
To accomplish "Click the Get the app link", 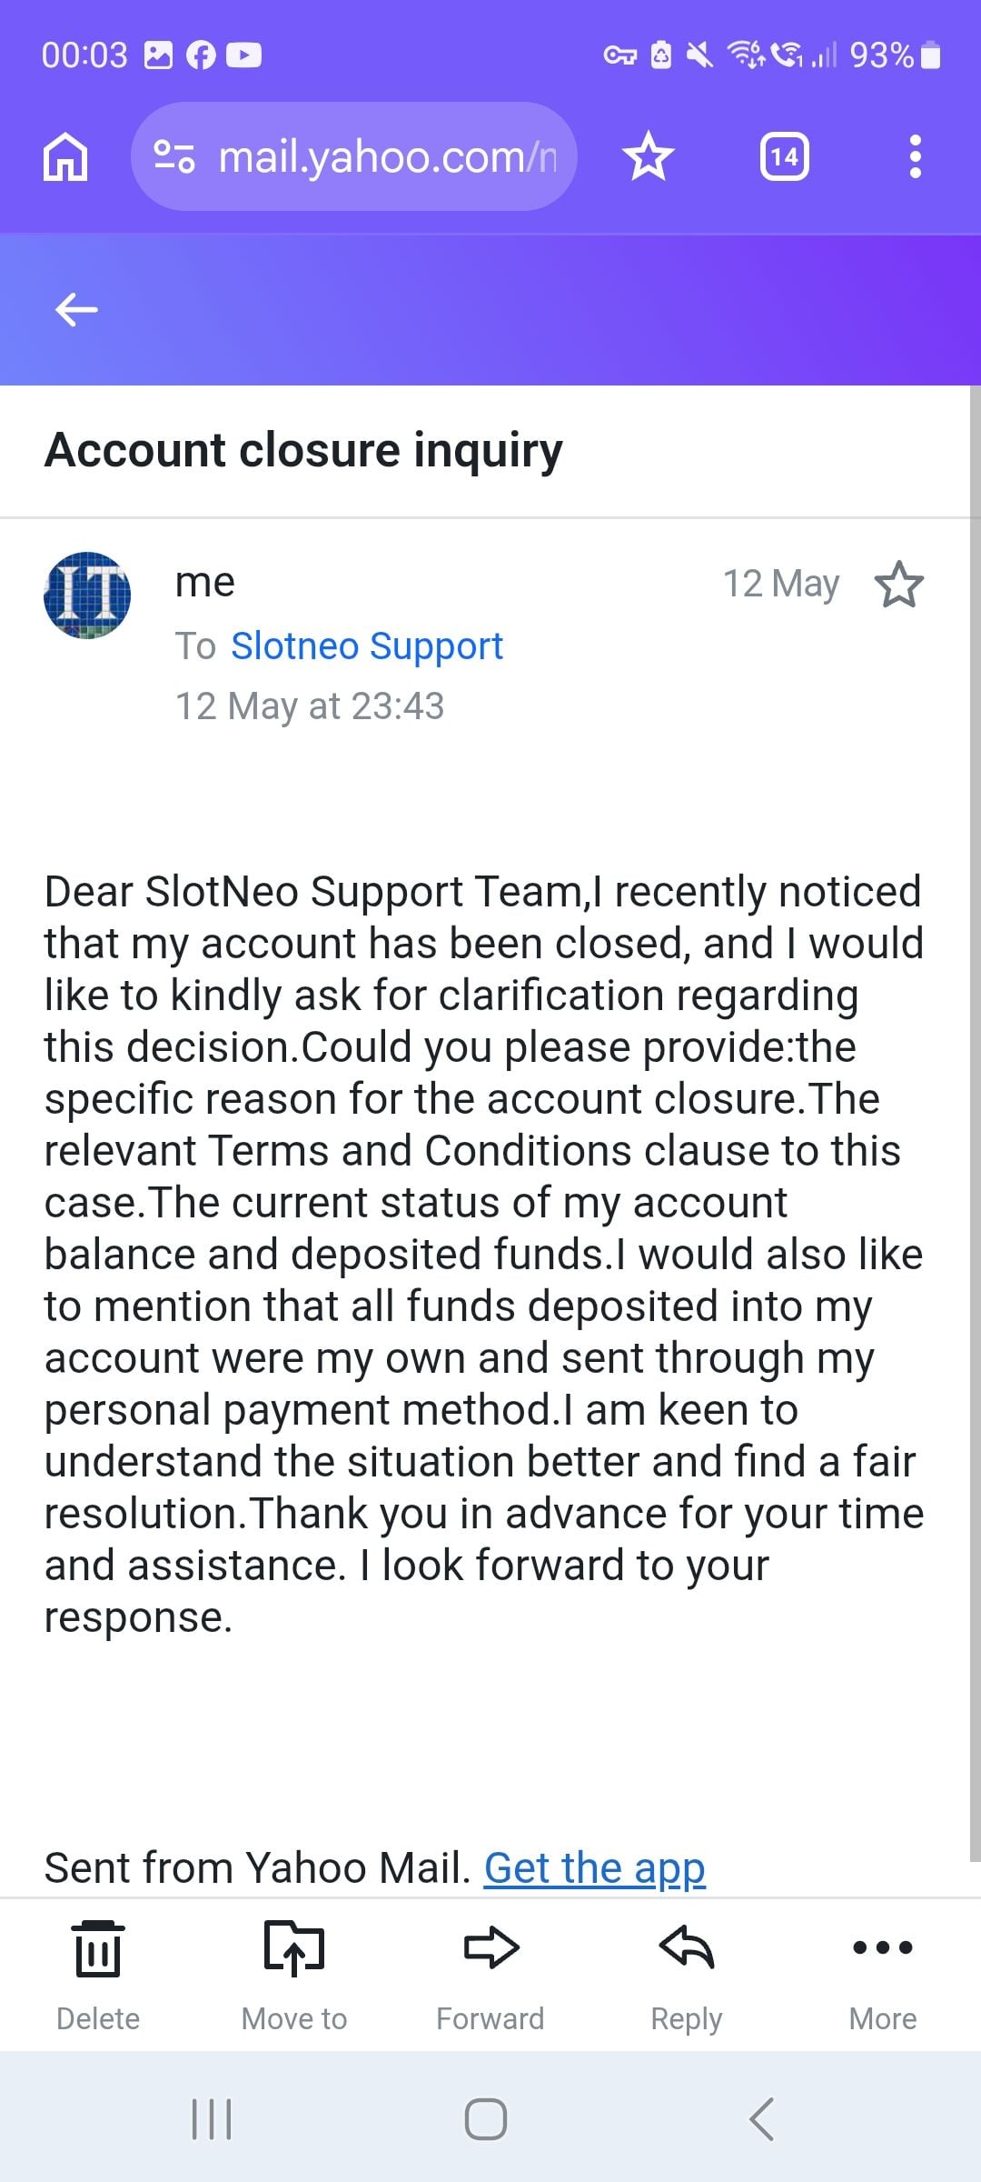I will coord(595,1868).
